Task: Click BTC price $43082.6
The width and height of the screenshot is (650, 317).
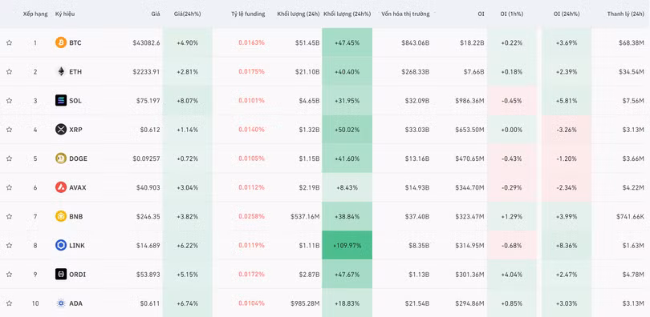Action: pyautogui.click(x=146, y=42)
